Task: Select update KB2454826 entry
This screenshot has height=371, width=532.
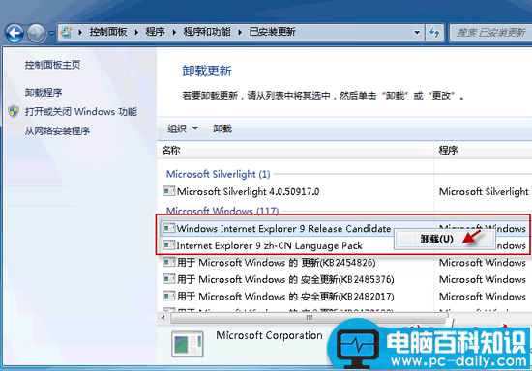Action: point(277,263)
